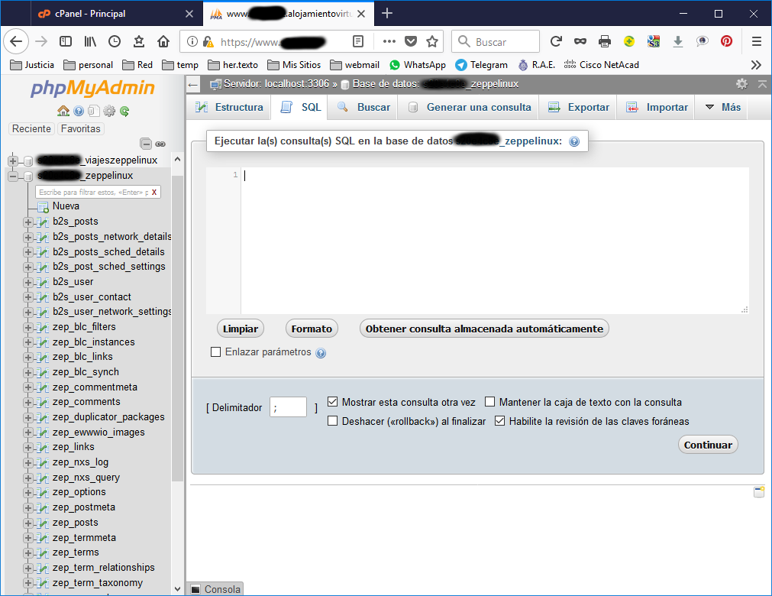This screenshot has width=772, height=596.
Task: Select the zep_options table in tree
Action: [x=79, y=492]
